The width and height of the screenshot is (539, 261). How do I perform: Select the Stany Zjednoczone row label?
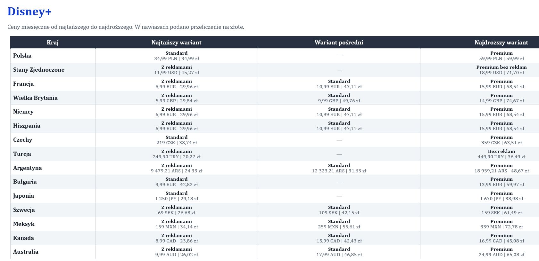(x=53, y=70)
